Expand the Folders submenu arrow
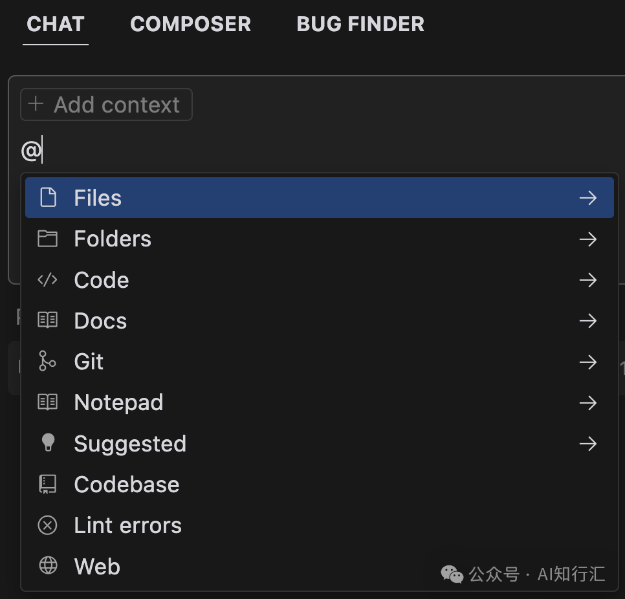Viewport: 625px width, 599px height. pyautogui.click(x=587, y=239)
